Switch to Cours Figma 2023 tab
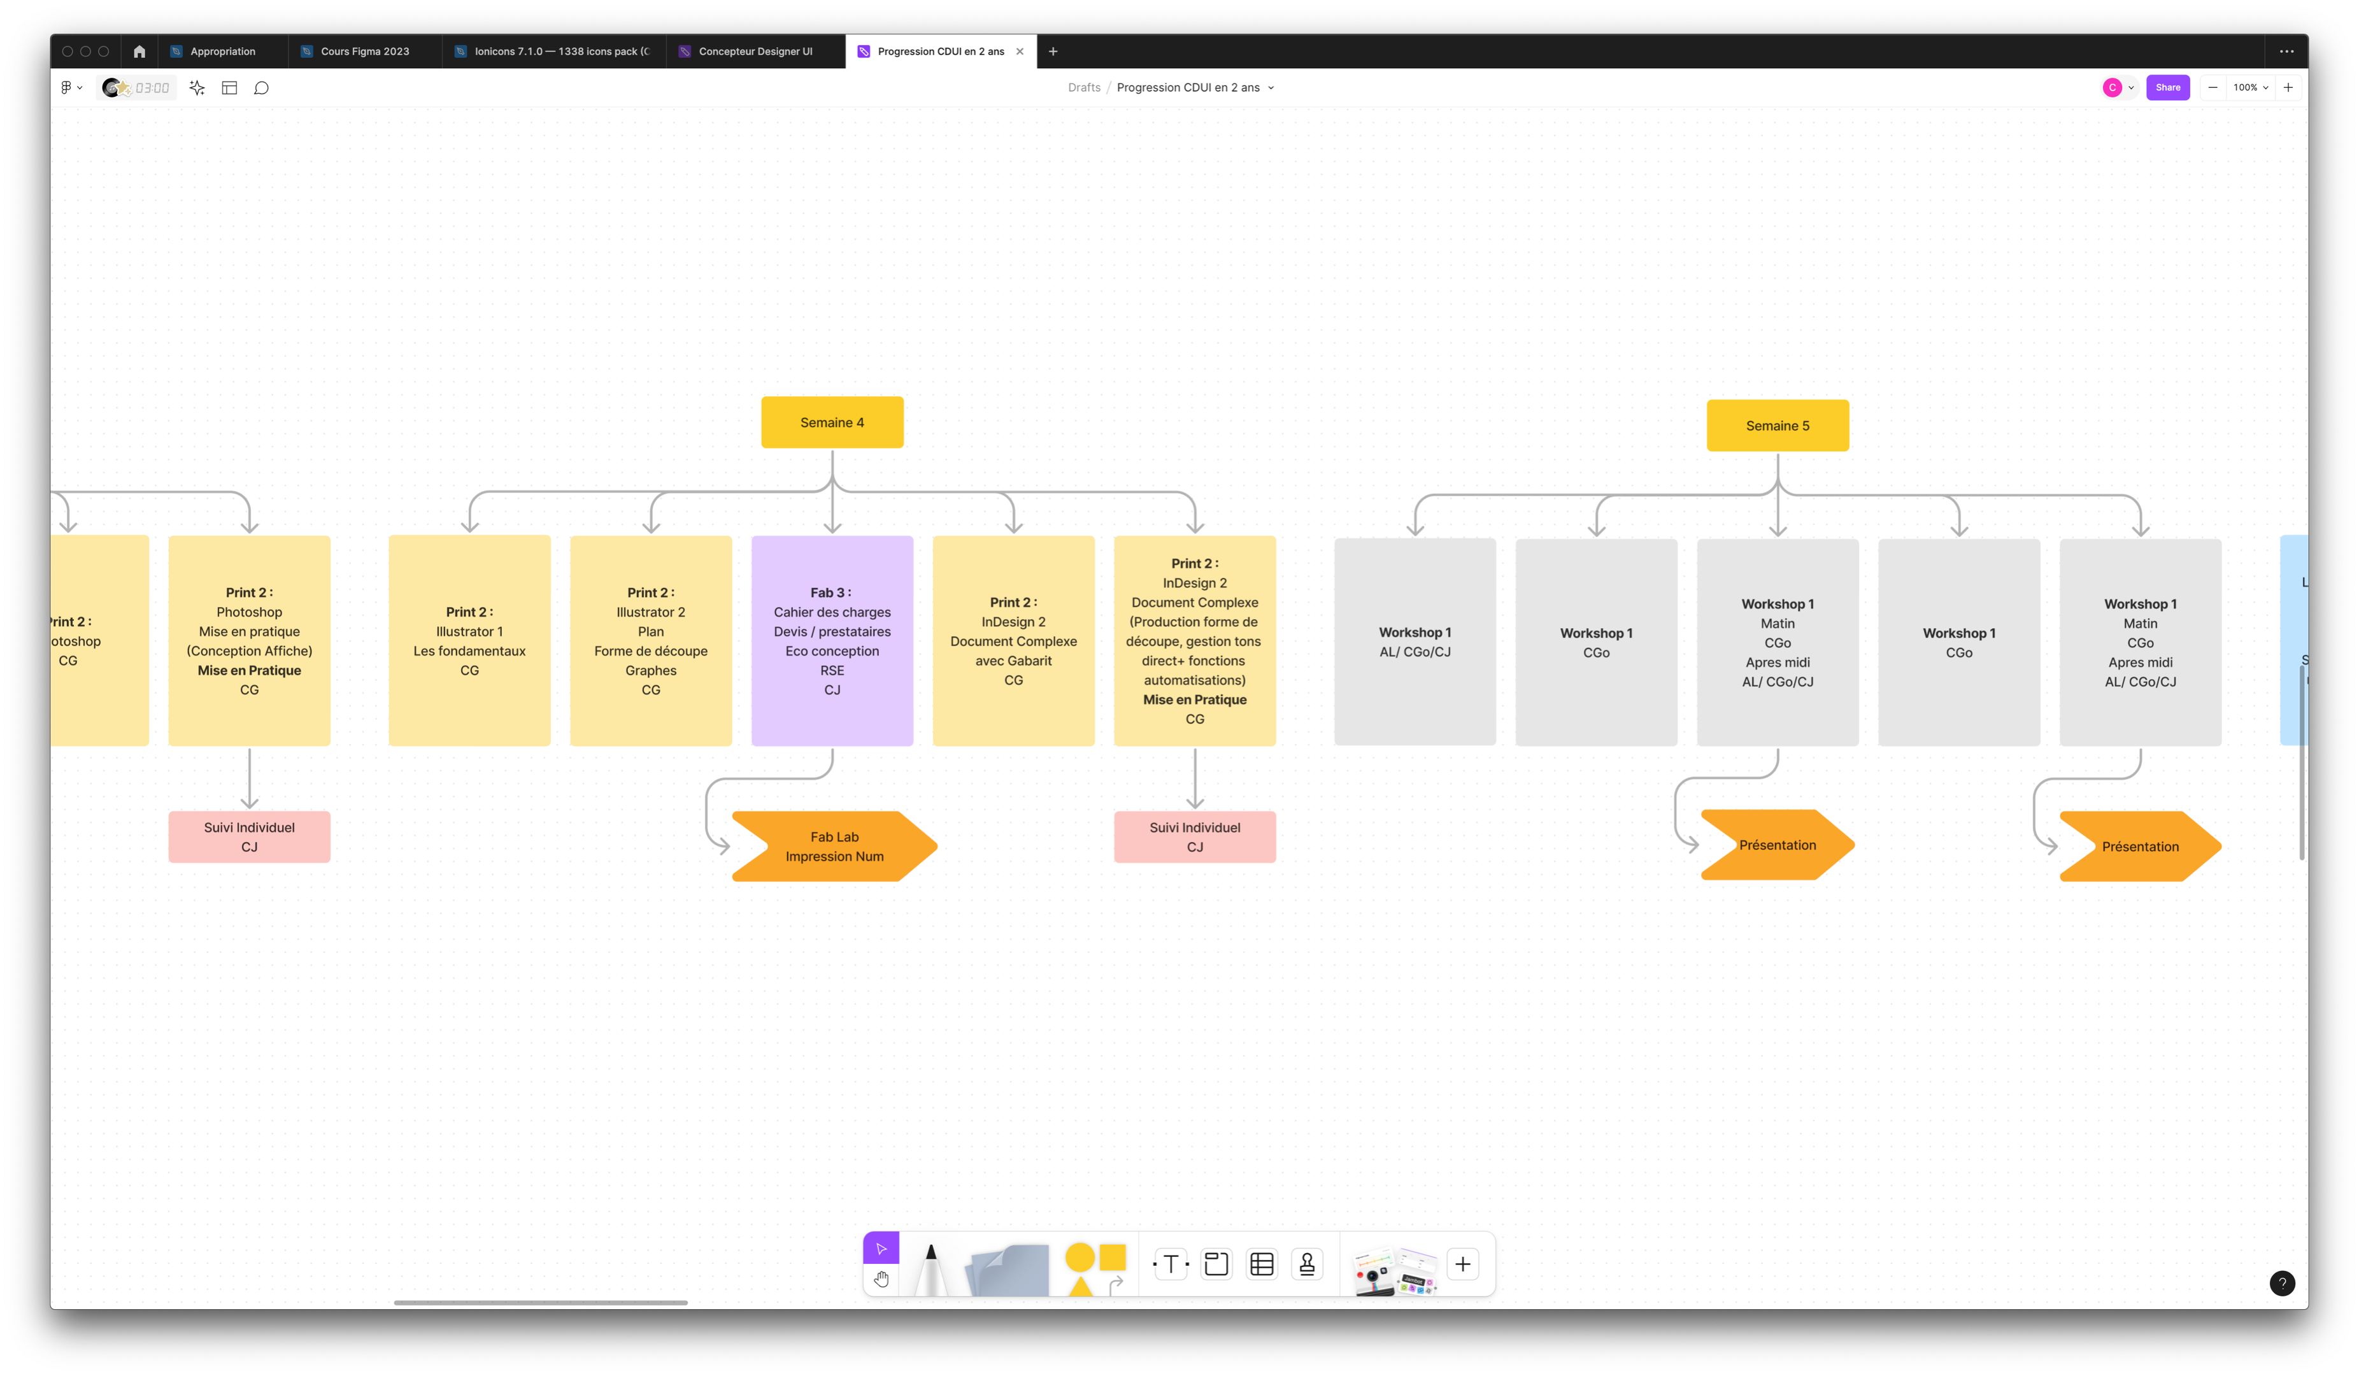This screenshot has height=1376, width=2359. 365,52
